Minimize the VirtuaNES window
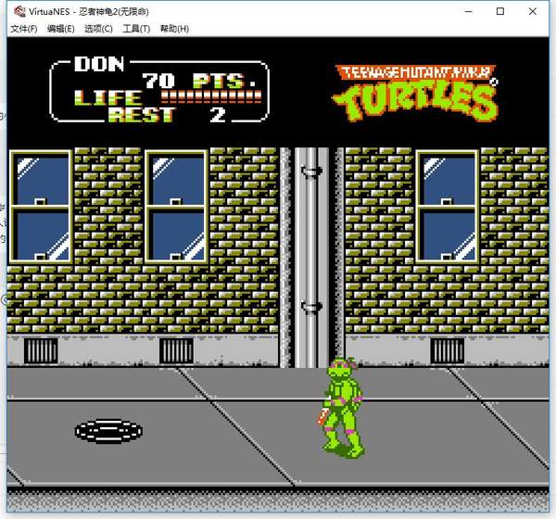556x519 pixels. click(x=468, y=11)
